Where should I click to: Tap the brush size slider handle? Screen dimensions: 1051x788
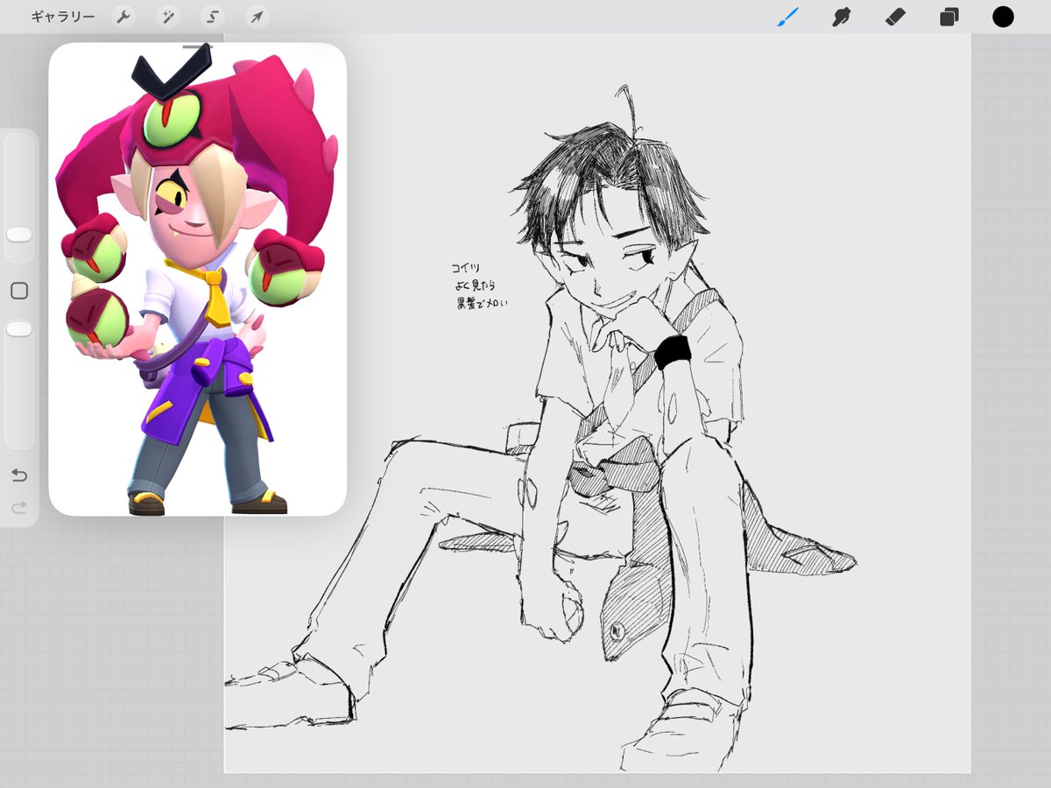[19, 235]
